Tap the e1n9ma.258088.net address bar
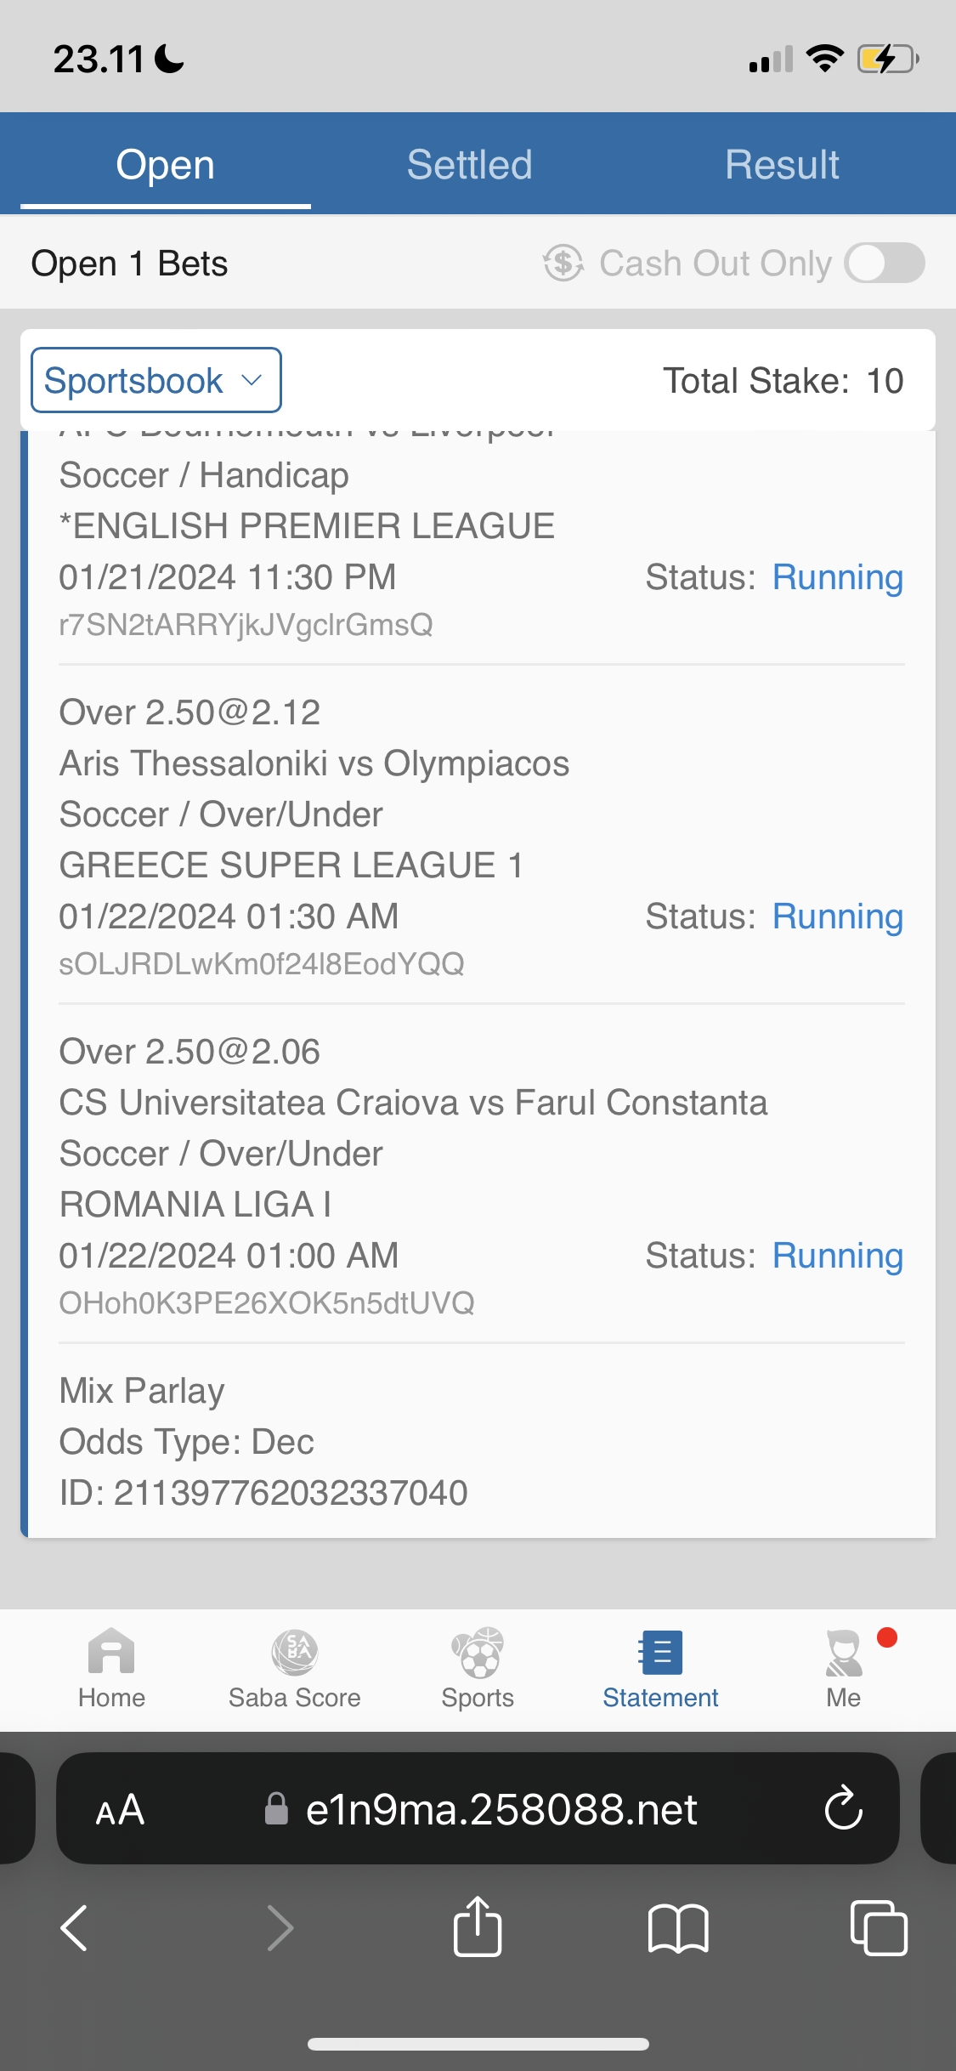This screenshot has width=956, height=2071. click(501, 1810)
